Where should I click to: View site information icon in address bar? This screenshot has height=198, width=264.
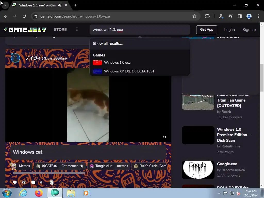(x=35, y=16)
